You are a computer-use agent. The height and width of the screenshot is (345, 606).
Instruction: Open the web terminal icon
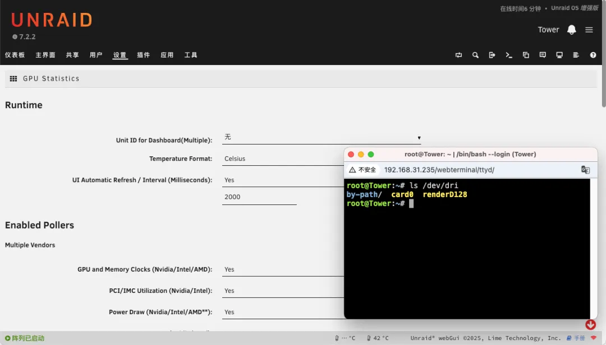coord(509,55)
